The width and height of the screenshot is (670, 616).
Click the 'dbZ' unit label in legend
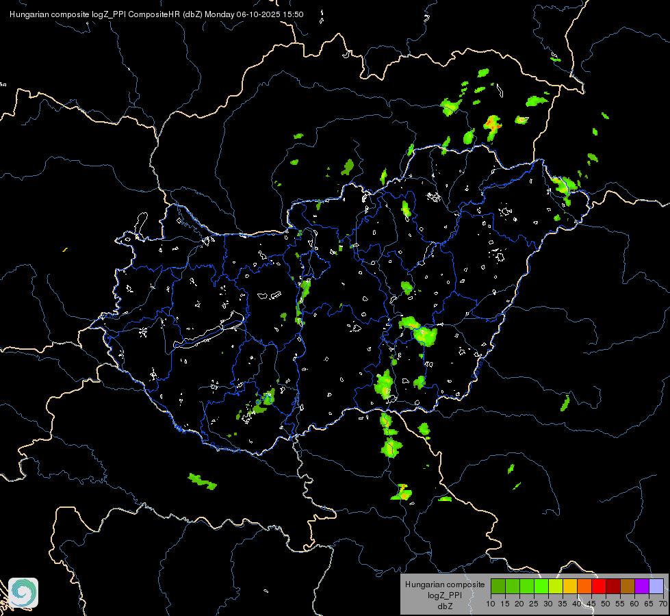(x=445, y=606)
